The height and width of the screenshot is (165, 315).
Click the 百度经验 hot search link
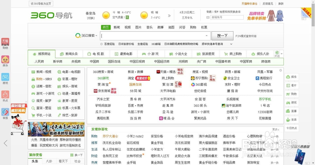pos(109,44)
